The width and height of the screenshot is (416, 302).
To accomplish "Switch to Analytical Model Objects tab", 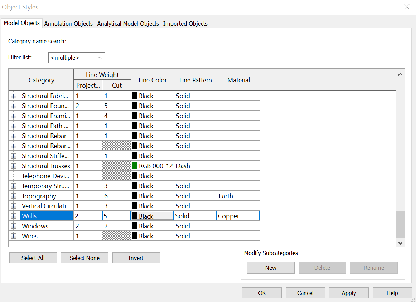I will click(128, 24).
